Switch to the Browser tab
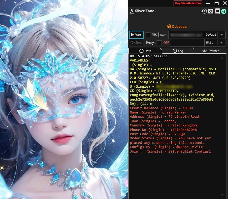The image size is (228, 199). coord(210,51)
